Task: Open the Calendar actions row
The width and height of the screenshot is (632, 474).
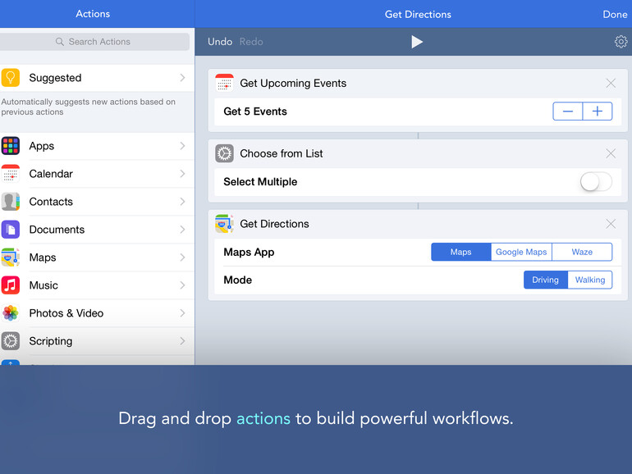Action: point(97,174)
